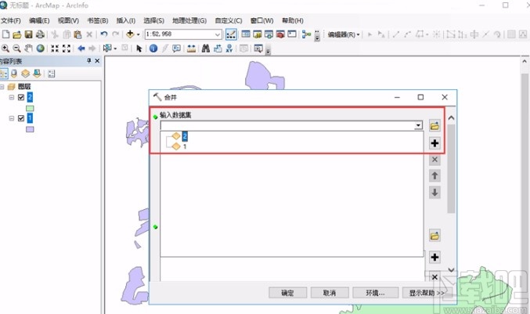Open the ModelBuilder icon
Screen dimensions: 530x314
click(x=306, y=34)
